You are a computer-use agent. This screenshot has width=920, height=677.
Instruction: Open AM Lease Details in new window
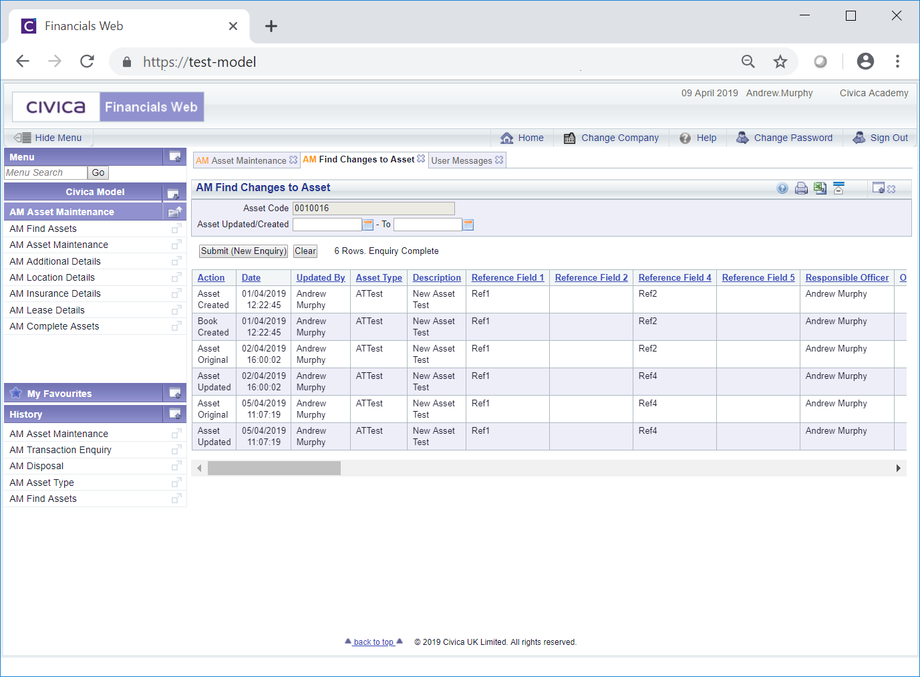click(176, 310)
